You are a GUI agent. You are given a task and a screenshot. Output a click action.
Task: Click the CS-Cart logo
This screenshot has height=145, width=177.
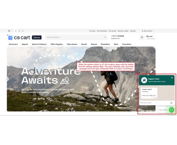[19, 37]
